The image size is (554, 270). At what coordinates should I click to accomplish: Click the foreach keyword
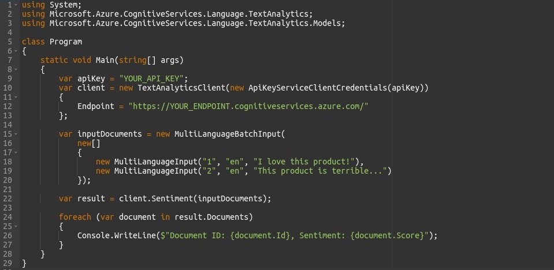coord(75,217)
